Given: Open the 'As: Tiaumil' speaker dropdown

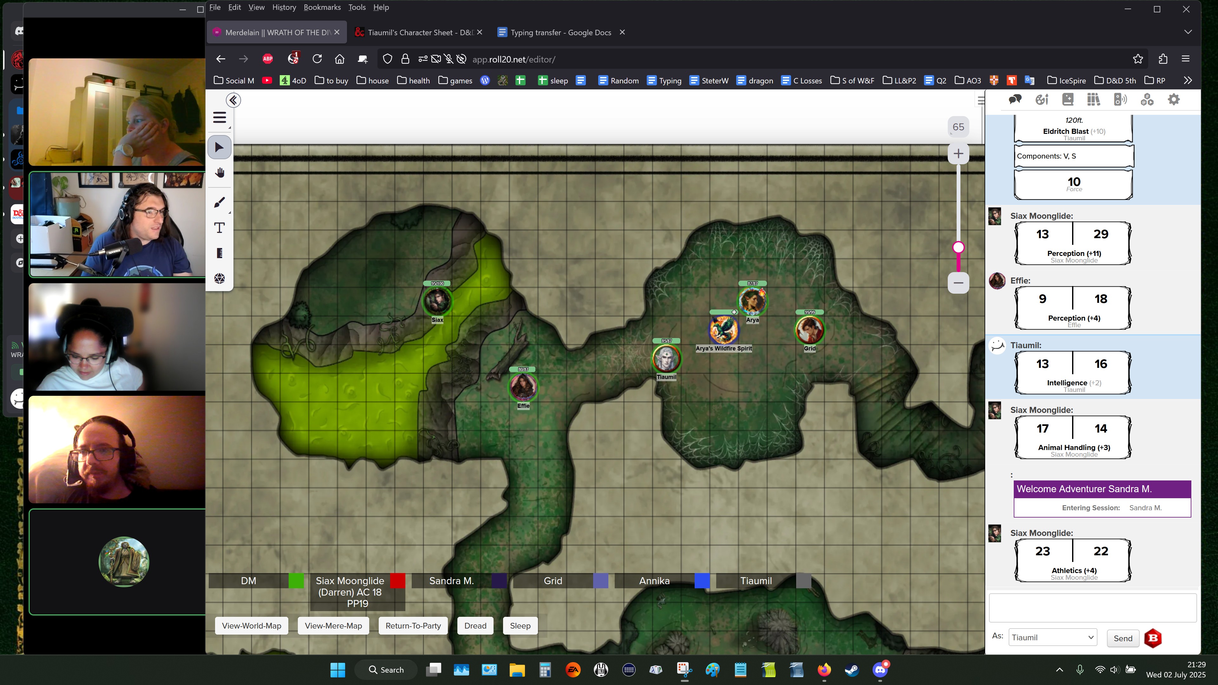Looking at the screenshot, I should pyautogui.click(x=1052, y=638).
